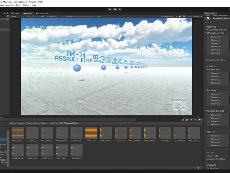
Task: Collapse the Acs_Stop list
Action: click(x=205, y=90)
